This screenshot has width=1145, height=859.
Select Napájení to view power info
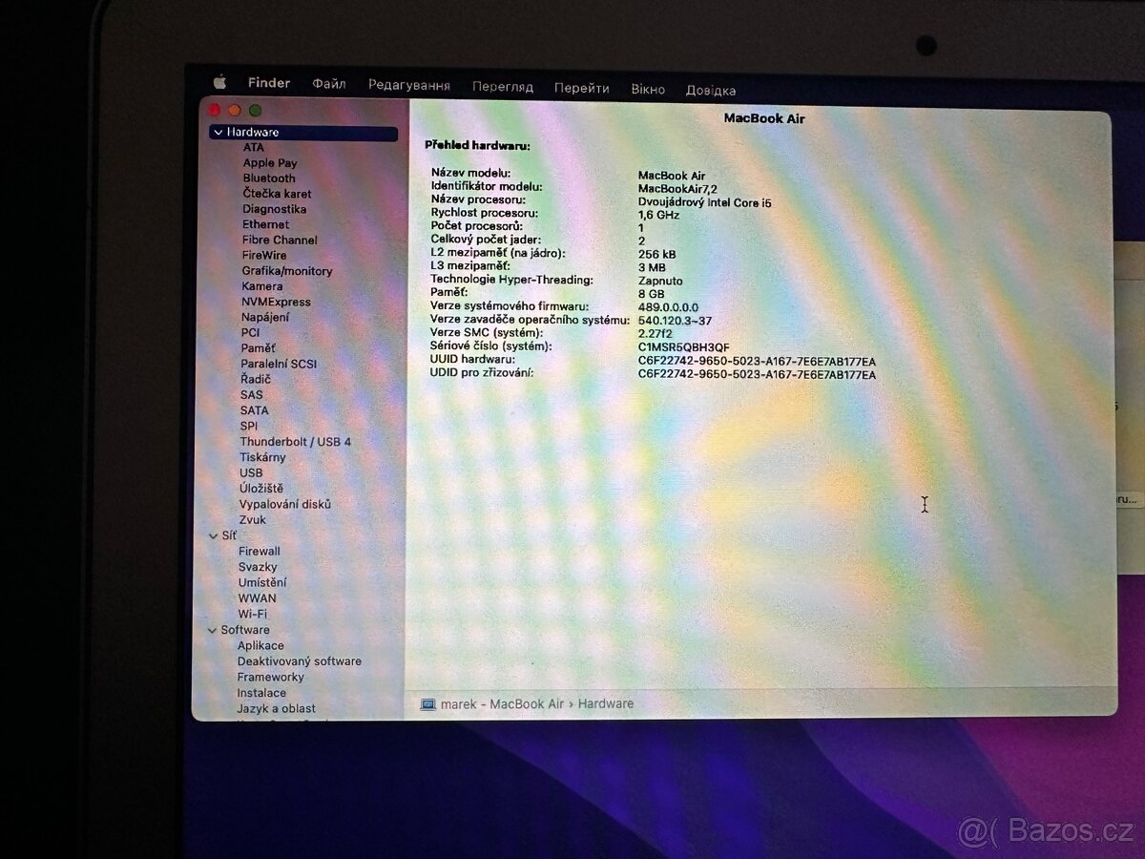tap(266, 317)
